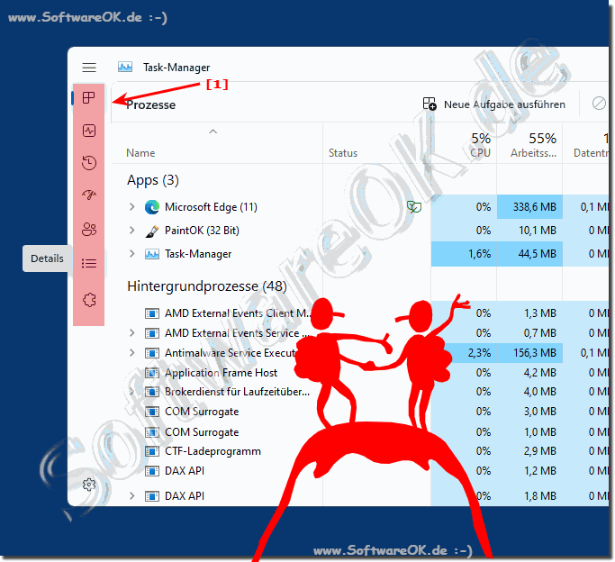Click the PaintOK brush icon
This screenshot has height=562, width=615.
(152, 231)
